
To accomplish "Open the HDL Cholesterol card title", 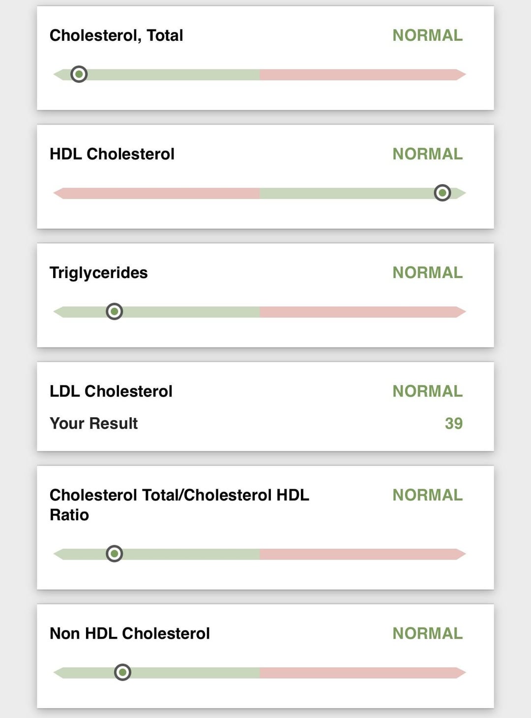I will (112, 154).
